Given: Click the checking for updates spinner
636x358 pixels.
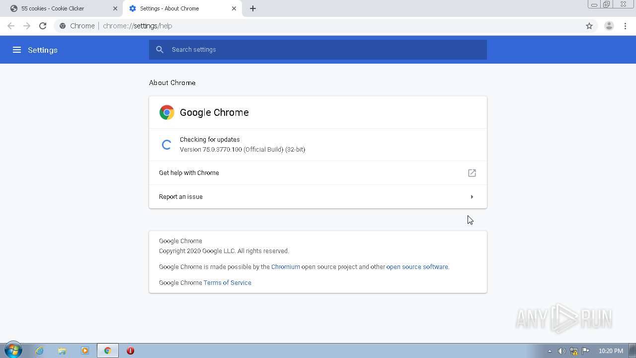Looking at the screenshot, I should click(166, 145).
